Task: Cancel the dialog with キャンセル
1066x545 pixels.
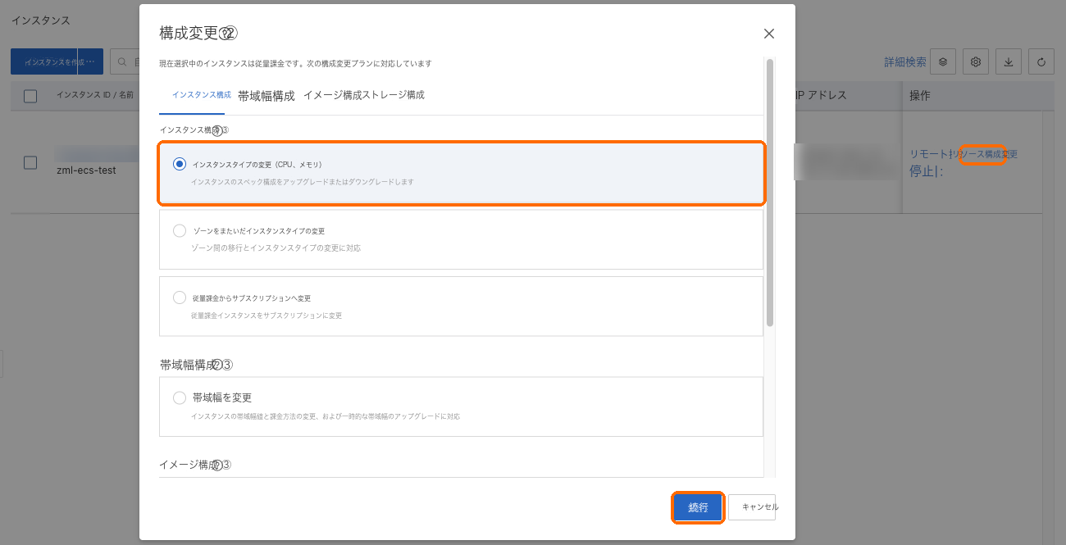Action: (754, 507)
